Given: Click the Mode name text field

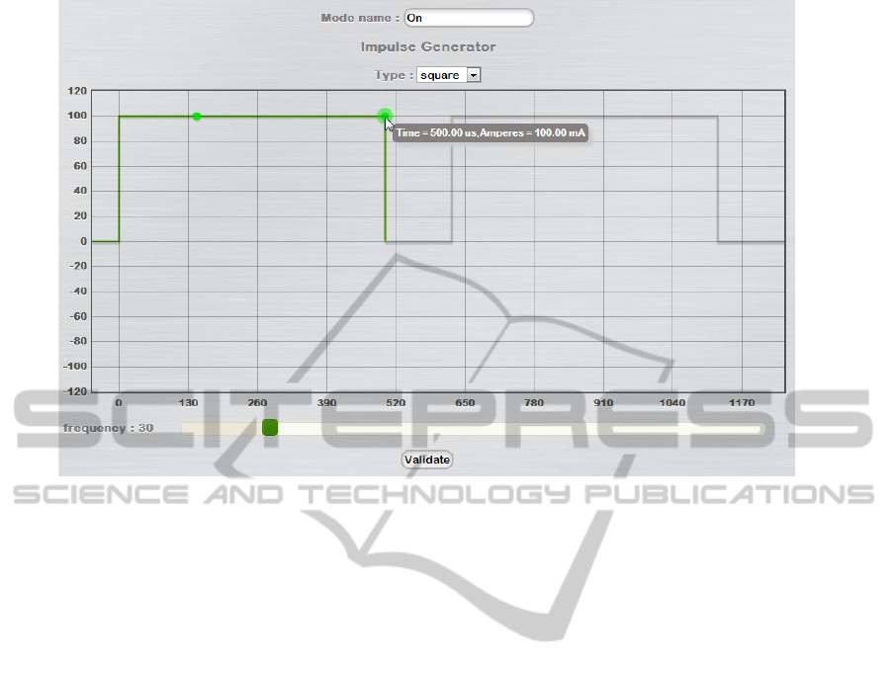Looking at the screenshot, I should (469, 18).
